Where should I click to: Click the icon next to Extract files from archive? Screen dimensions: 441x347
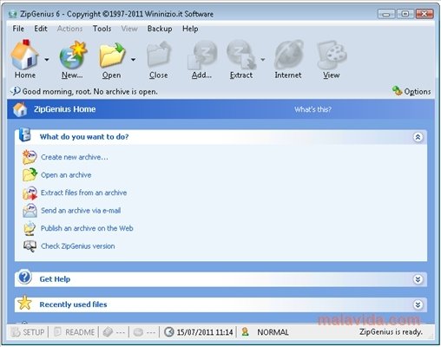[30, 193]
